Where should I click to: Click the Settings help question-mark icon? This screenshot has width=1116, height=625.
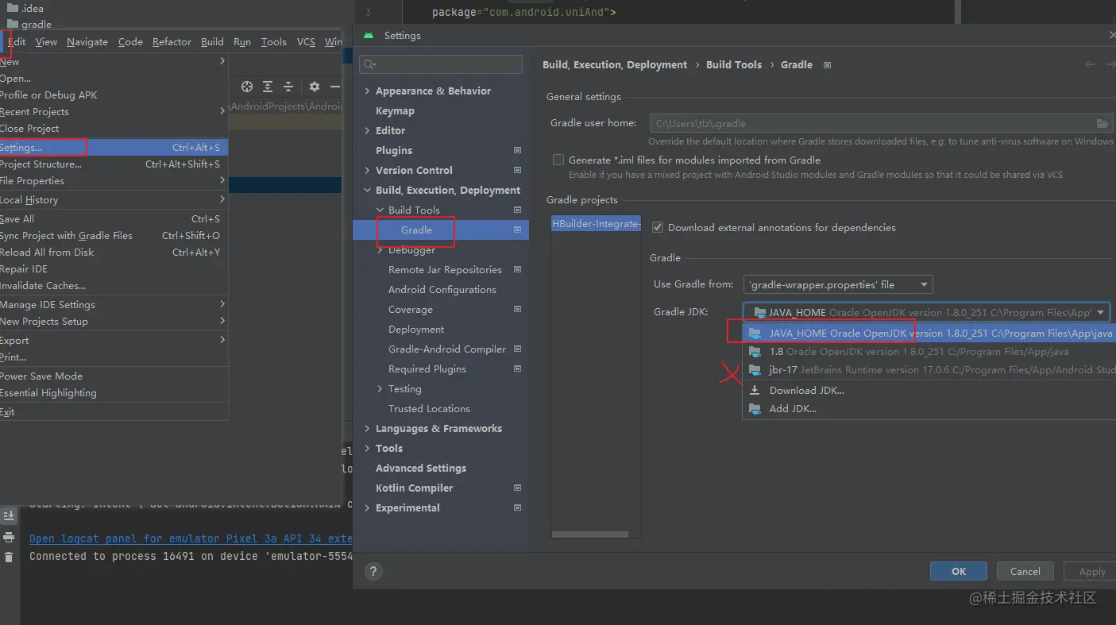(x=373, y=571)
